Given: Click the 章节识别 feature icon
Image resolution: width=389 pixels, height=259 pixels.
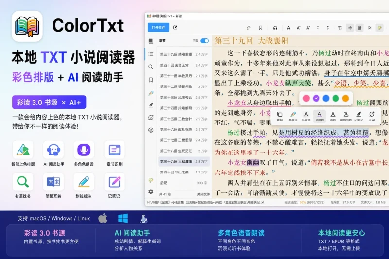Looking at the screenshot, I should pyautogui.click(x=114, y=150).
